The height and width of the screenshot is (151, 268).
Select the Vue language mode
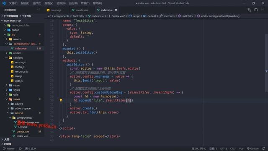click(x=241, y=148)
